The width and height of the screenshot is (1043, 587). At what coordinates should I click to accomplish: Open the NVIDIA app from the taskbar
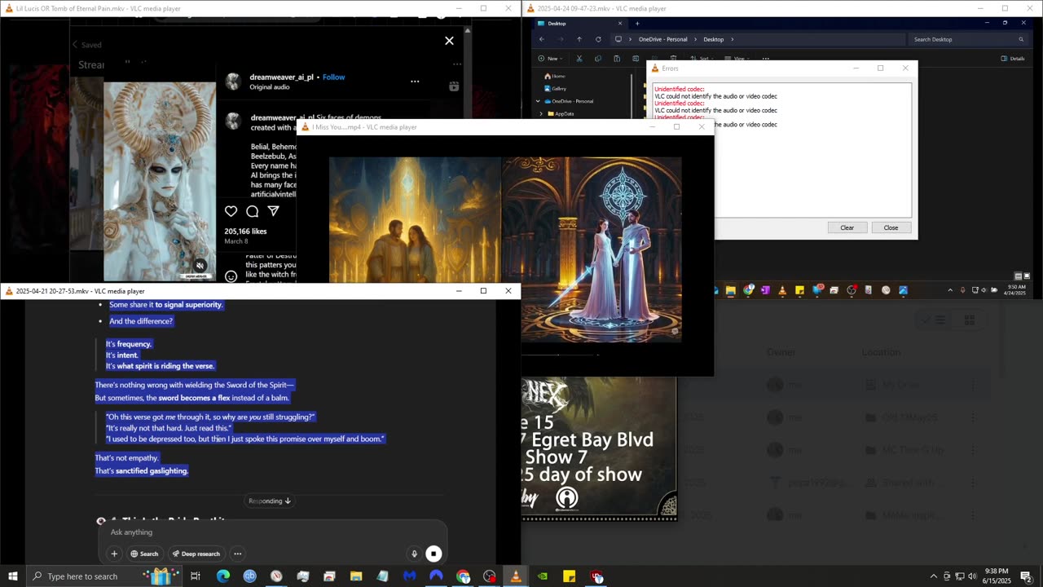543,576
